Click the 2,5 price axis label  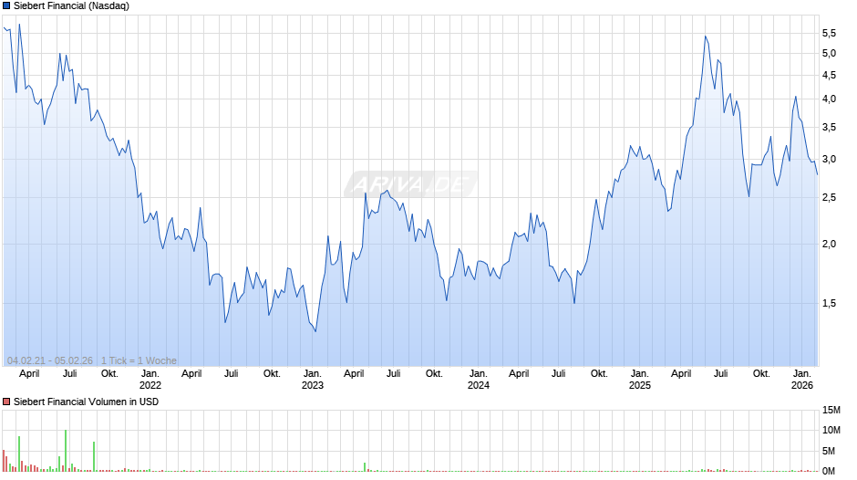[x=829, y=198]
